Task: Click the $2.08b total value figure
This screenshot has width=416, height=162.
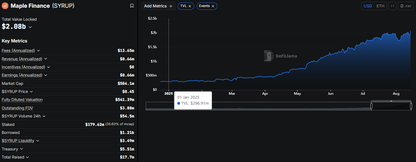Action: (14, 27)
